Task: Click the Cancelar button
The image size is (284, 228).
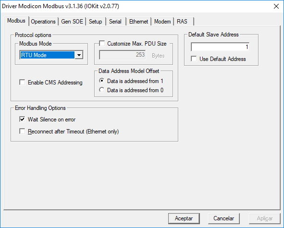Action: coord(223,218)
